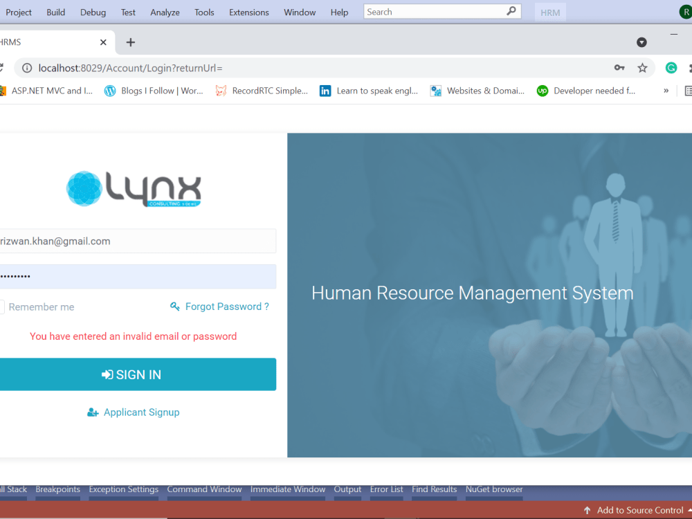Open the ASP.NET MVC bookmark
Viewport: 692px width, 519px height.
(x=46, y=91)
